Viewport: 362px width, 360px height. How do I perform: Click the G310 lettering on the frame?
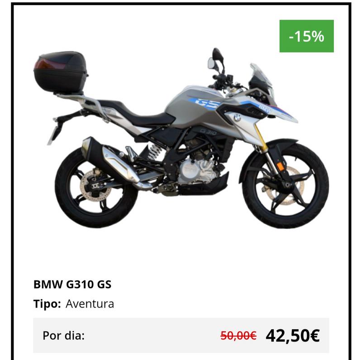[208, 132]
